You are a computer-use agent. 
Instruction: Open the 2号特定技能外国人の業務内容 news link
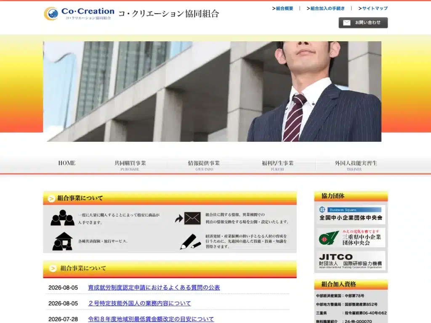tap(139, 304)
